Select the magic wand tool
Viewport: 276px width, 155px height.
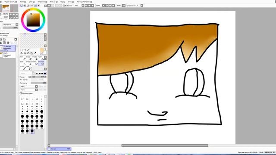(x=28, y=50)
